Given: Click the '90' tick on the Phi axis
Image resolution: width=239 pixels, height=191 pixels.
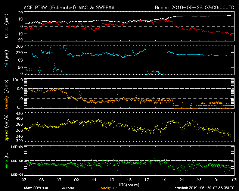Looking at the screenshot, I should [x=21, y=67].
